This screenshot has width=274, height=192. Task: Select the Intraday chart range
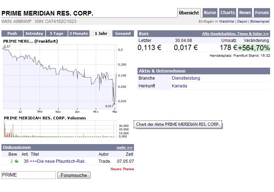click(x=34, y=33)
